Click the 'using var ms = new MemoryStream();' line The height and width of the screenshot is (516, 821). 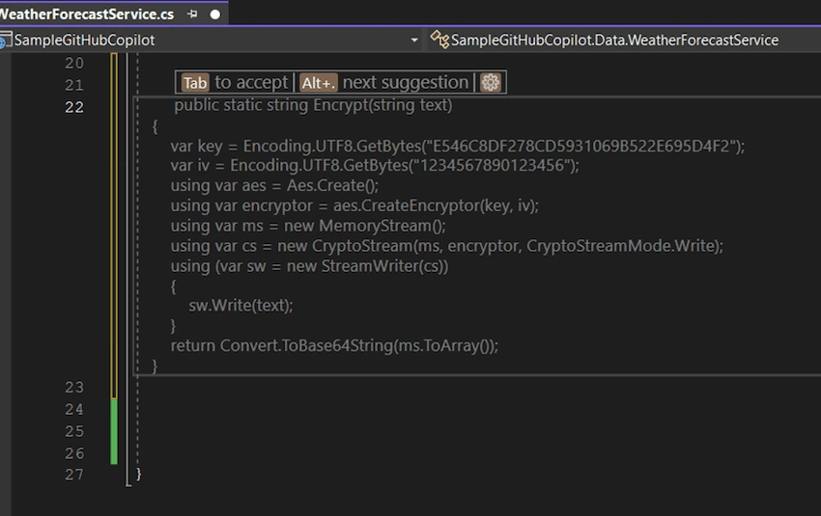tap(308, 227)
